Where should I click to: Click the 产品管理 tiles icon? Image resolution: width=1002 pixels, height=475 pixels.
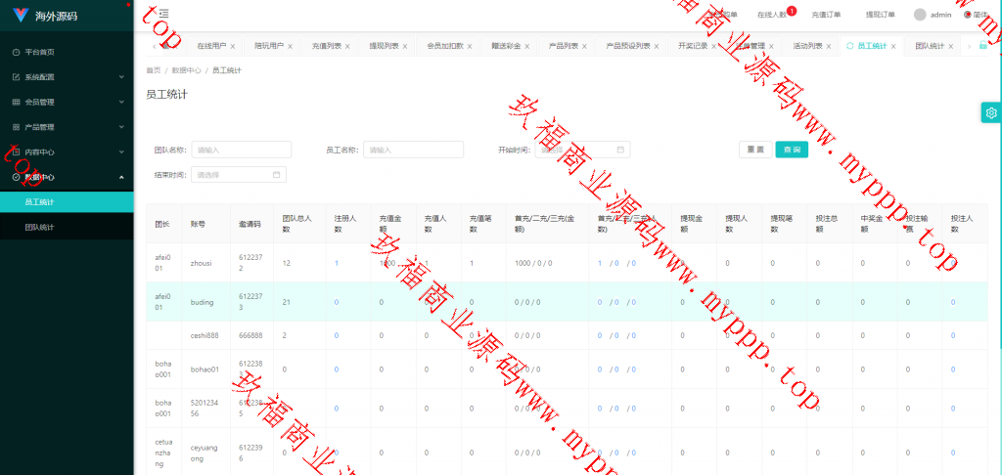click(x=16, y=127)
